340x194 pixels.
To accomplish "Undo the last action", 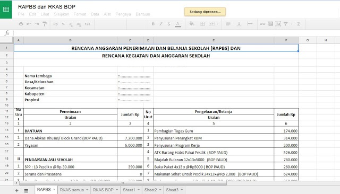I will pyautogui.click(x=29, y=24).
